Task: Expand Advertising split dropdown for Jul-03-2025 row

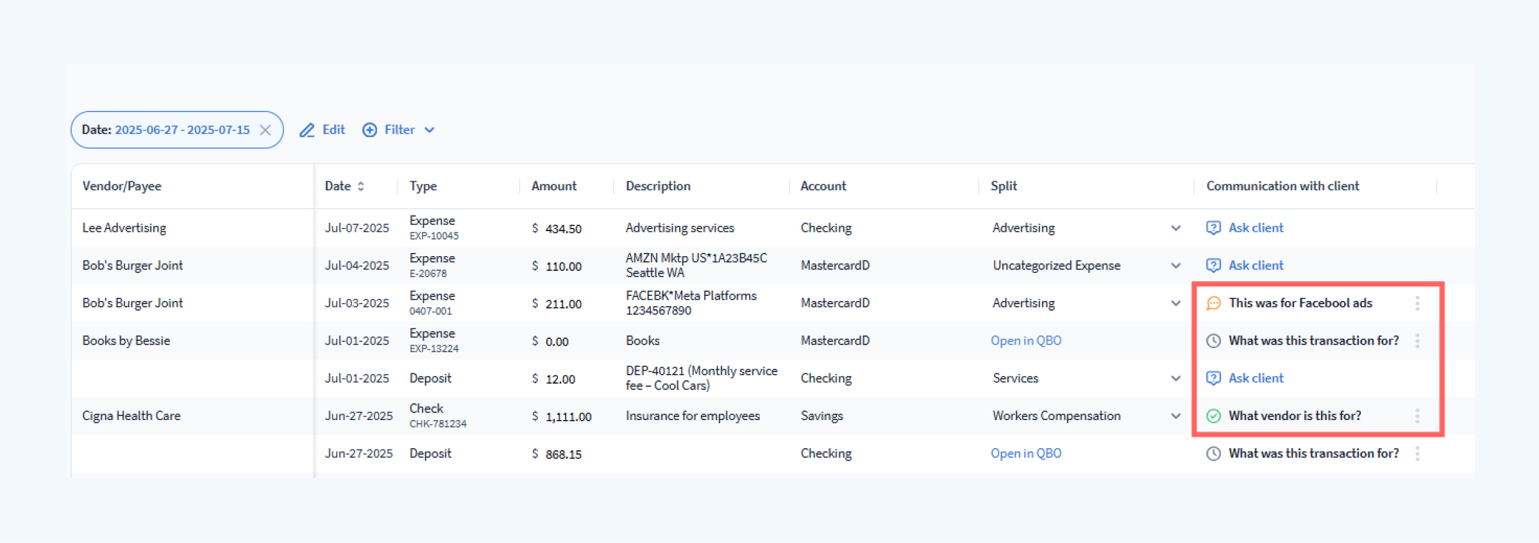Action: (x=1176, y=304)
